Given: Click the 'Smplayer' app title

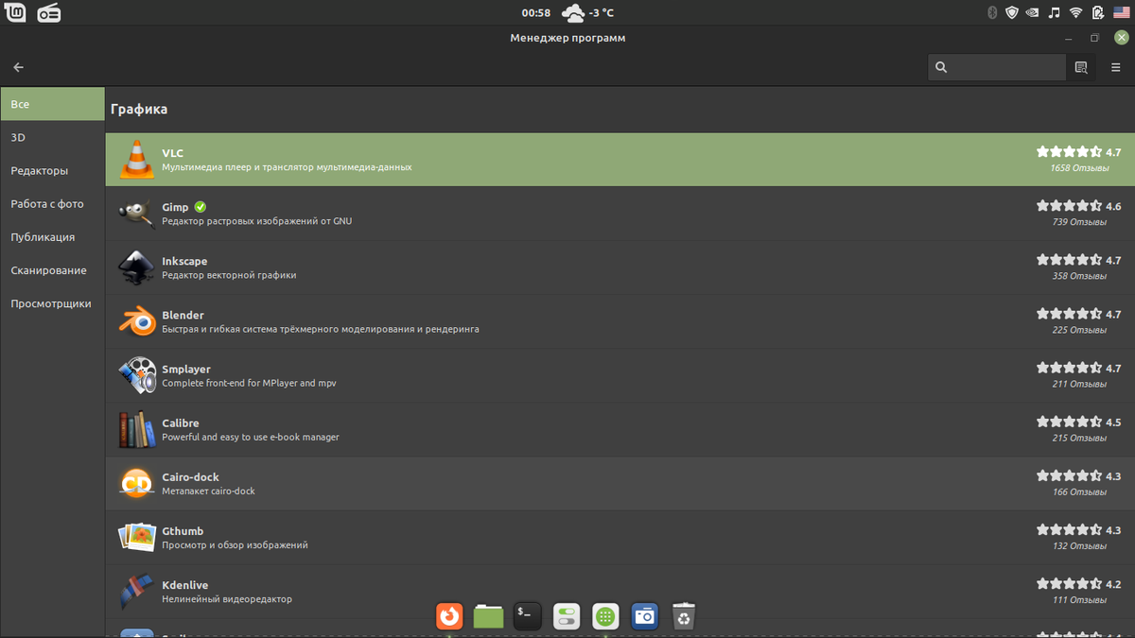Looking at the screenshot, I should point(186,369).
